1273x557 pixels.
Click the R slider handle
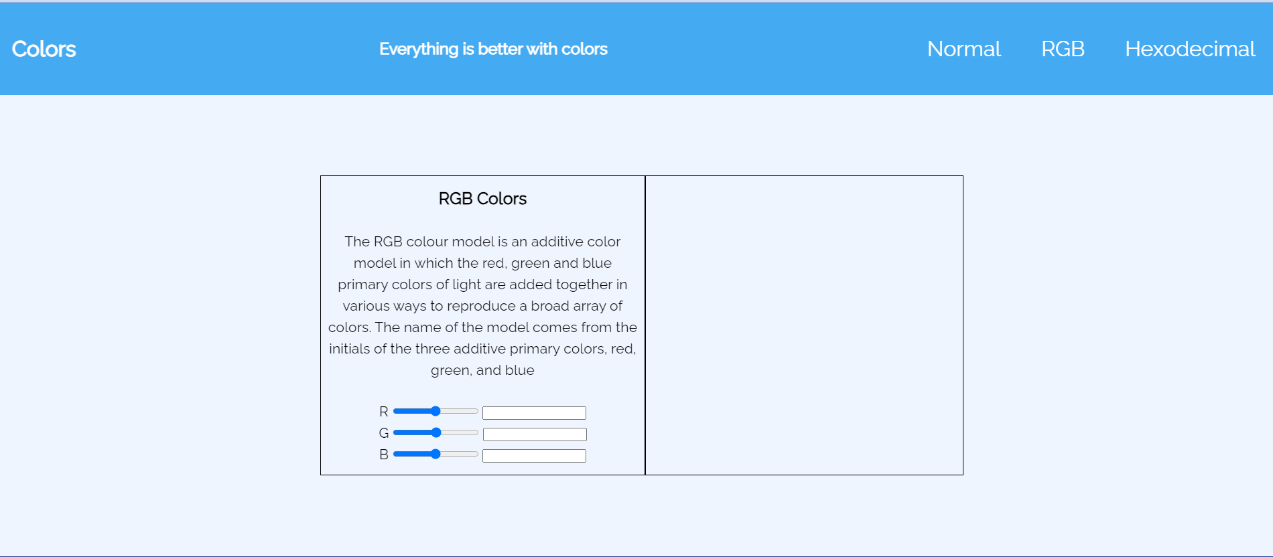pos(435,411)
